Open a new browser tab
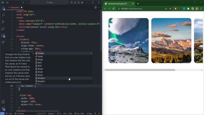The height and width of the screenshot is (115, 204). click(x=138, y=4)
